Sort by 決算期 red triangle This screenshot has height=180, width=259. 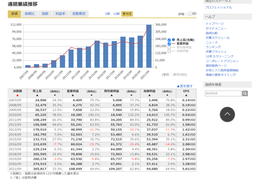point(17,95)
